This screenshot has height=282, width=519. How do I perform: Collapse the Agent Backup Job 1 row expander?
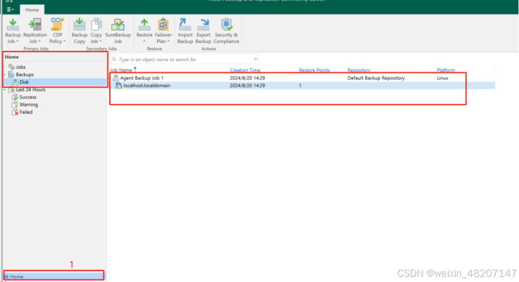111,78
